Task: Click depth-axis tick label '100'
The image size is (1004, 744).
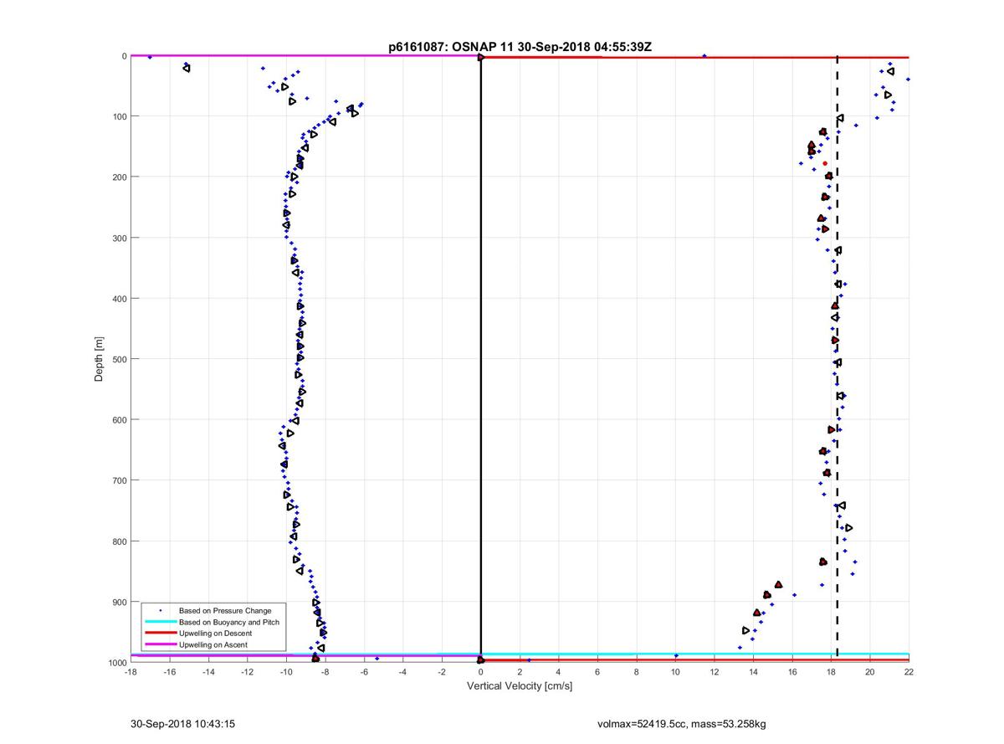Action: coord(118,116)
